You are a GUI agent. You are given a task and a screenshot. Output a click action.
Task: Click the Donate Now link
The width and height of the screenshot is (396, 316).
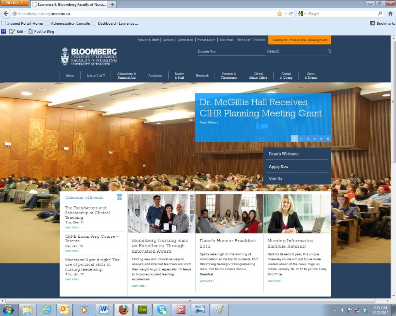(207, 51)
